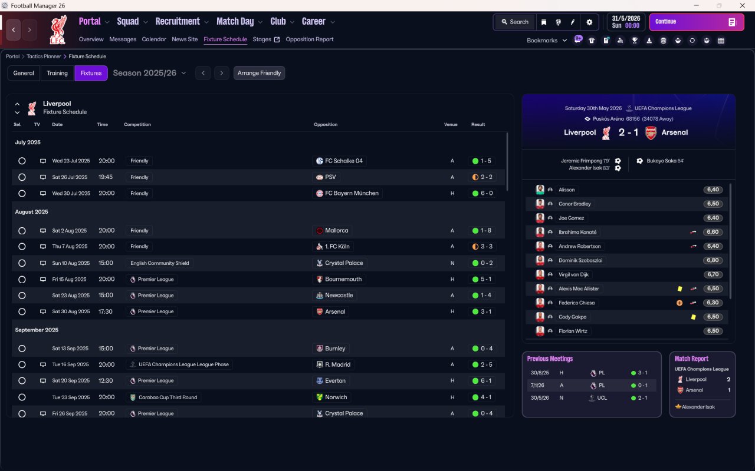Select the 1. FC Köln fixture radio button
The height and width of the screenshot is (471, 755).
coord(22,247)
